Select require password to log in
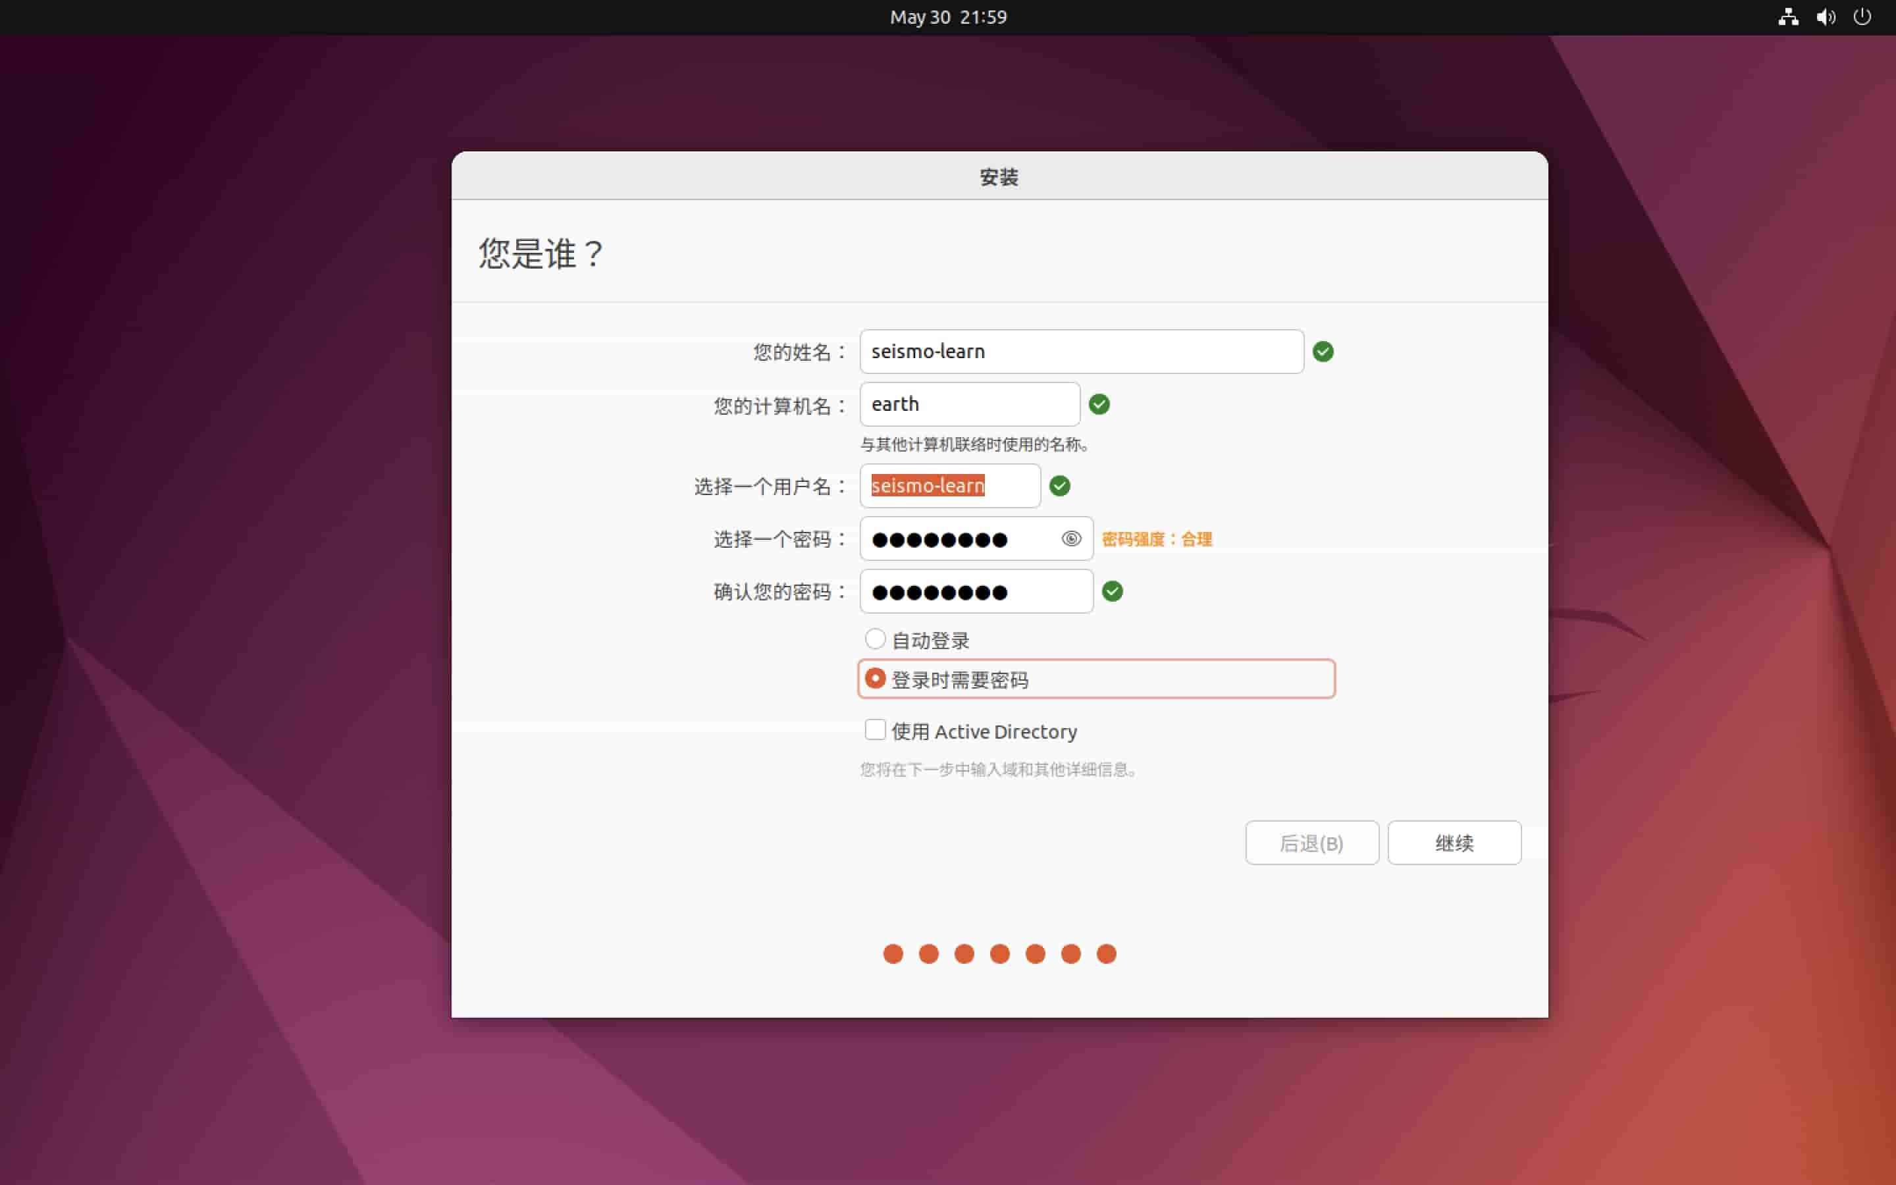 875,678
